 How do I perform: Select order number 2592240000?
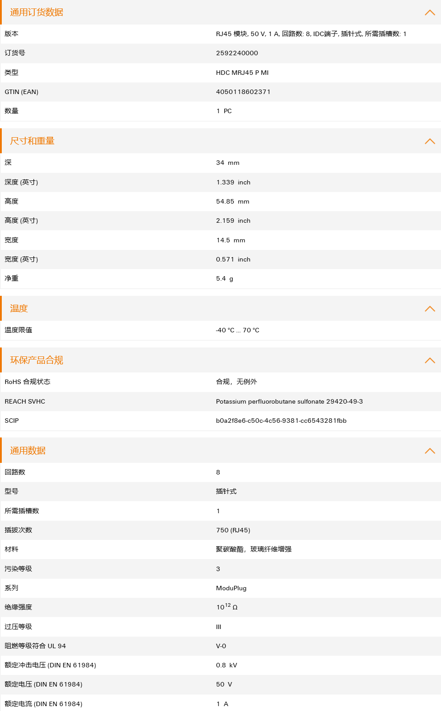coord(237,53)
